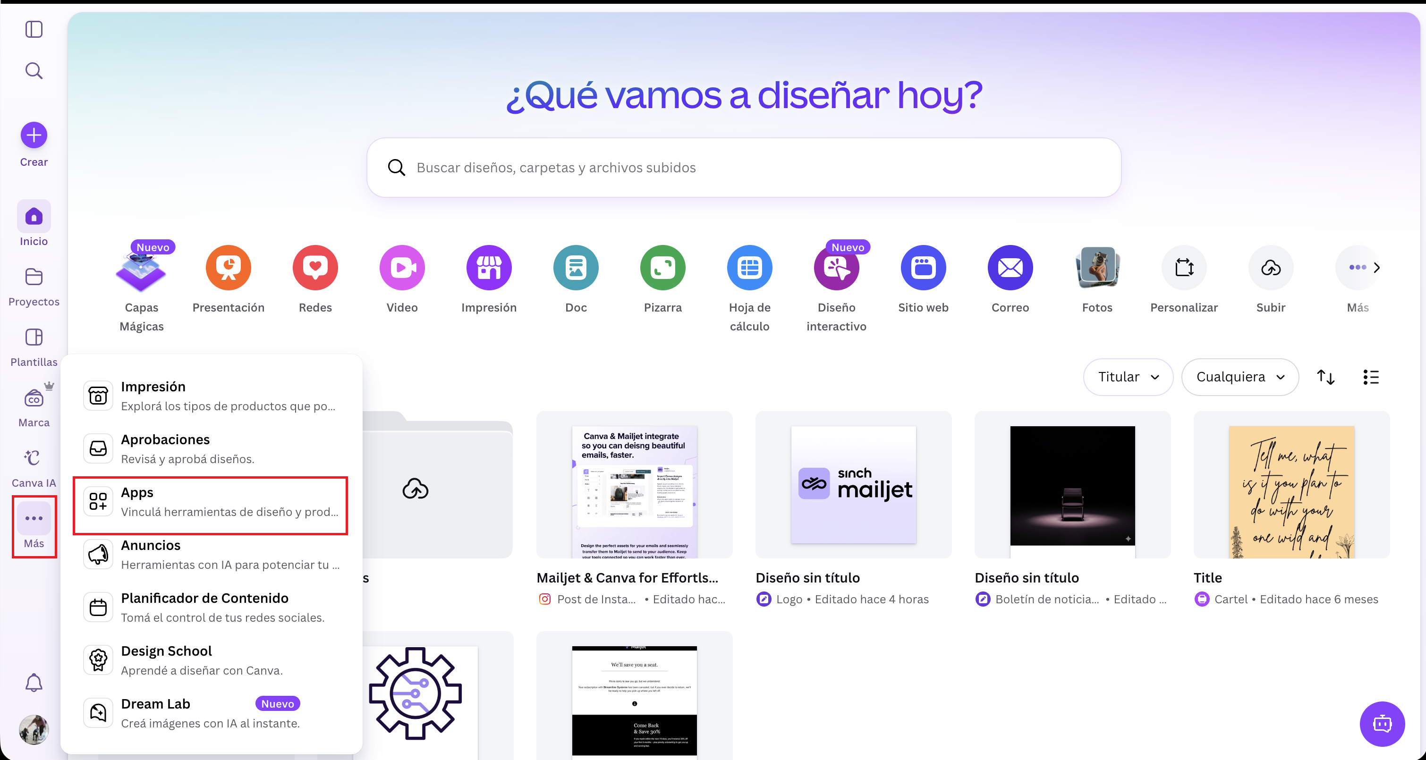This screenshot has height=760, width=1426.
Task: Click the Más three-dots sidebar button
Action: click(34, 518)
